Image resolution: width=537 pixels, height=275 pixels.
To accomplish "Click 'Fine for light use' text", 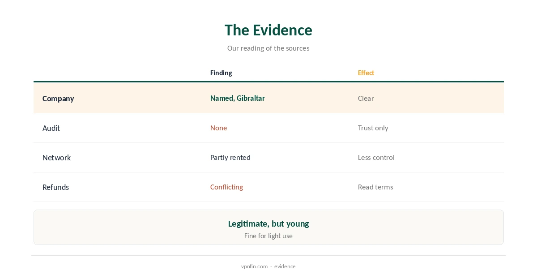I will coord(268,236).
